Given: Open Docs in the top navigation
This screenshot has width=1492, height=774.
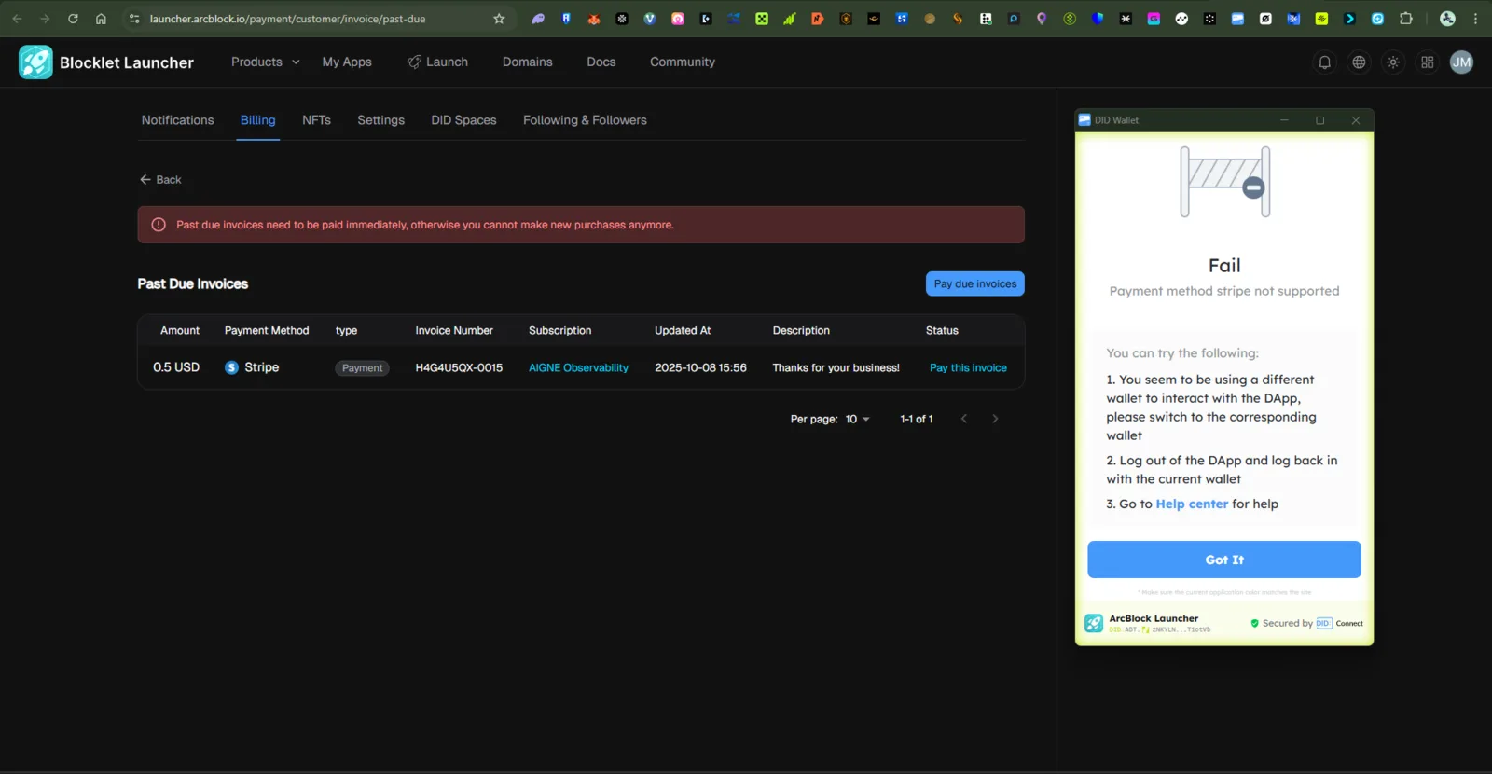Looking at the screenshot, I should click(x=601, y=62).
